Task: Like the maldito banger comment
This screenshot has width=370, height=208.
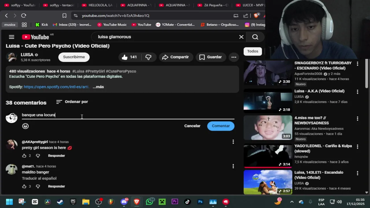Action: coord(24,186)
